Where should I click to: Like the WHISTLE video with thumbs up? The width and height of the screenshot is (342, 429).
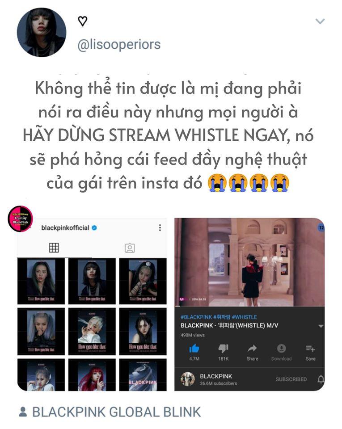point(194,348)
